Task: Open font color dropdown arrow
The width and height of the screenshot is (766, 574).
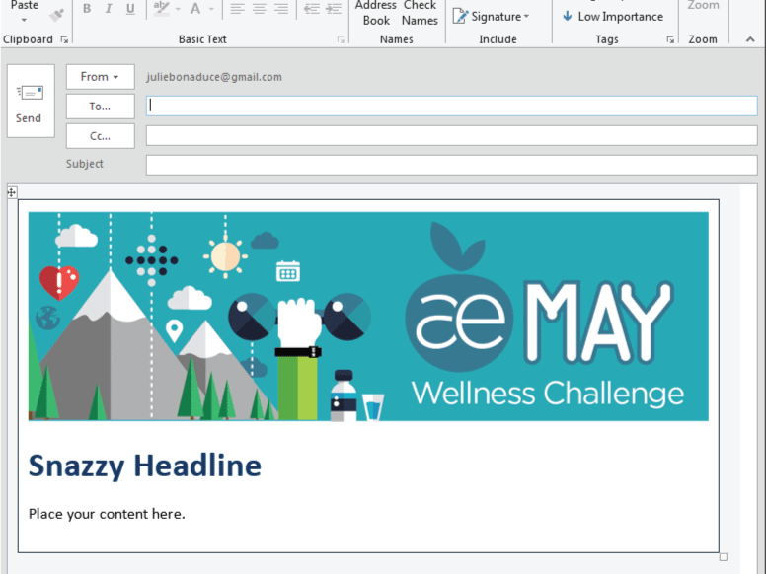Action: point(211,9)
